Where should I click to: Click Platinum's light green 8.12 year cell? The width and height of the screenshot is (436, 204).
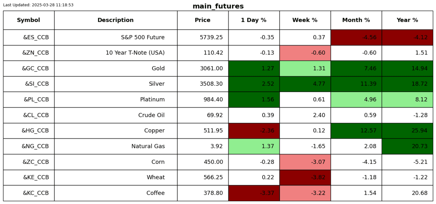coord(407,100)
